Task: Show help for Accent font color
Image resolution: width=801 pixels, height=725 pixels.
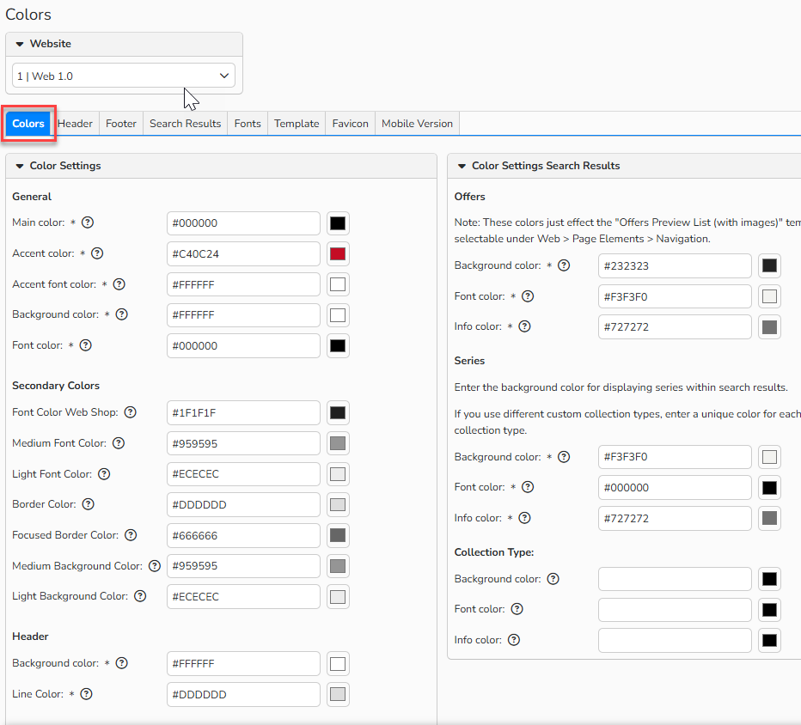Action: (x=119, y=284)
